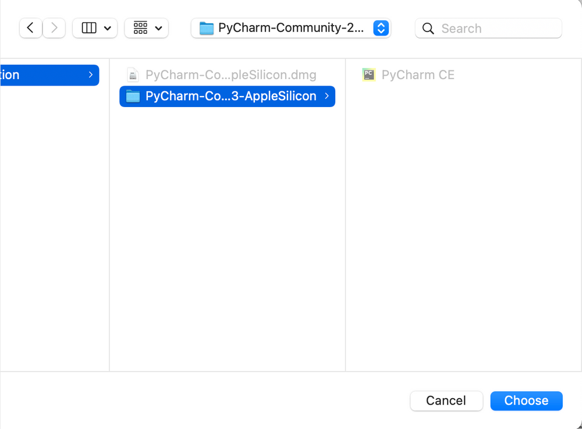
Task: Open the view mode dropdown chevron
Action: coord(108,29)
